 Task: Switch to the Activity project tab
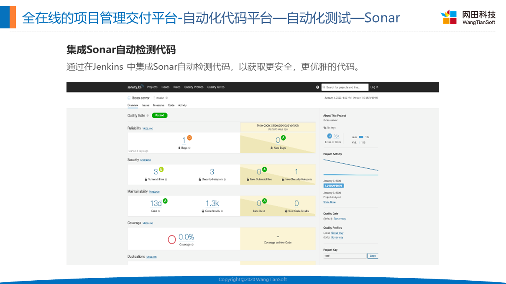[x=182, y=105]
